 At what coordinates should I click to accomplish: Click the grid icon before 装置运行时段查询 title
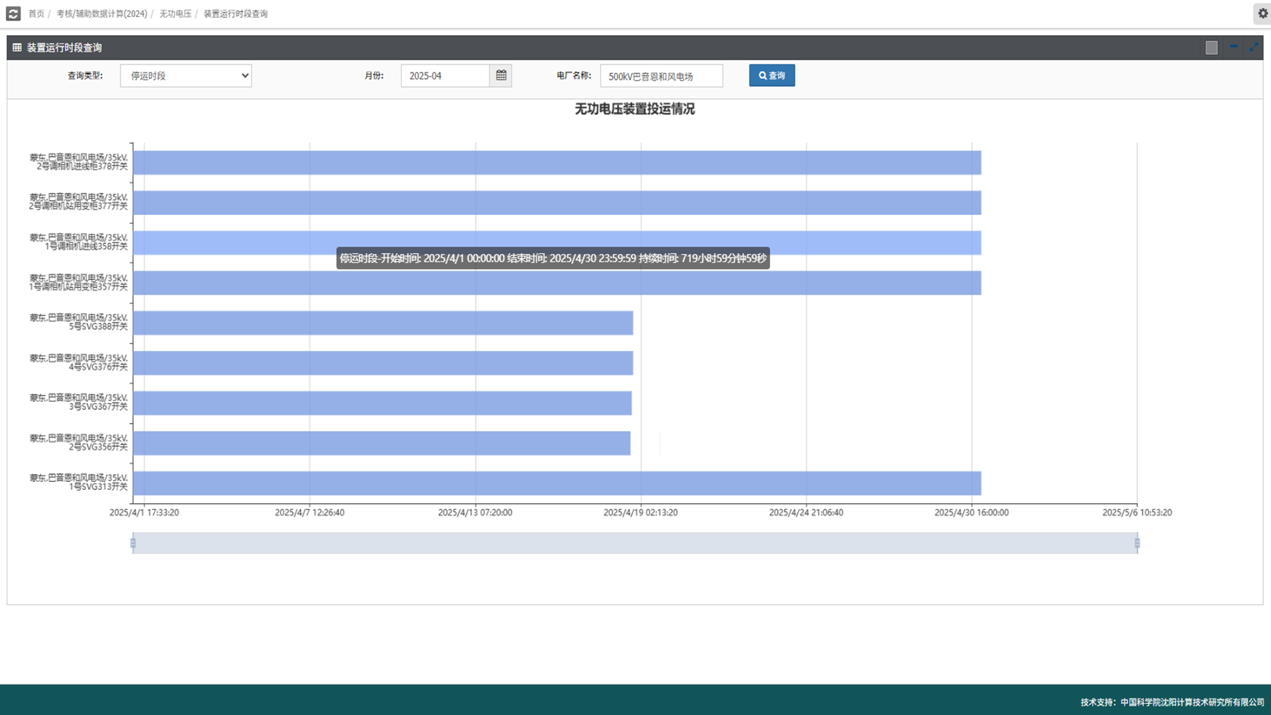click(x=17, y=48)
